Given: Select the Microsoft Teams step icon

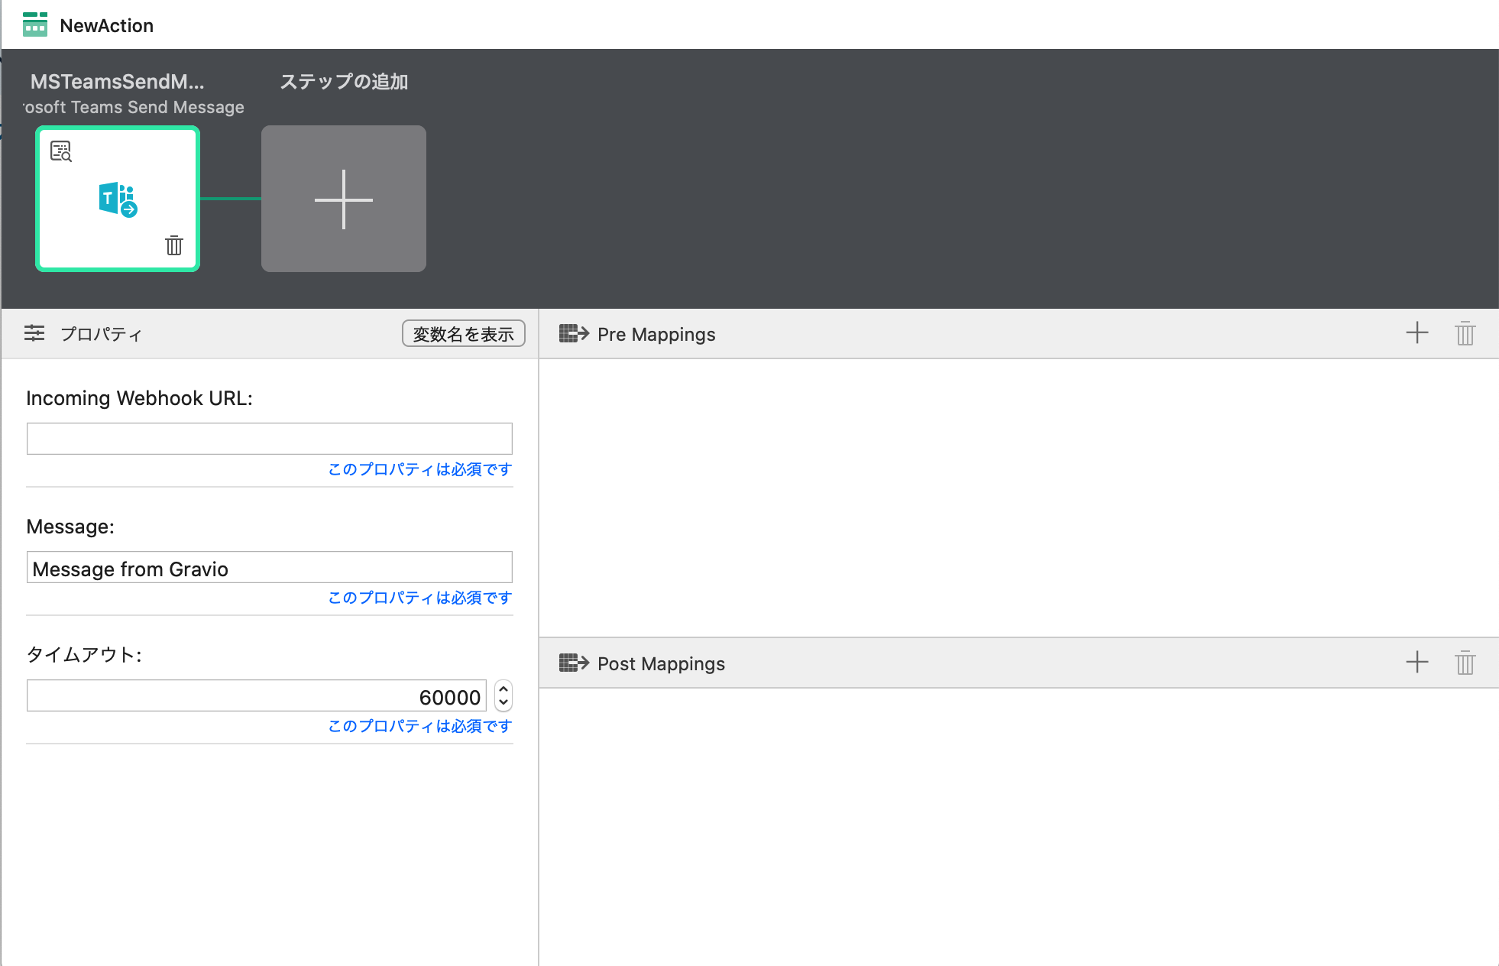Looking at the screenshot, I should [x=118, y=199].
